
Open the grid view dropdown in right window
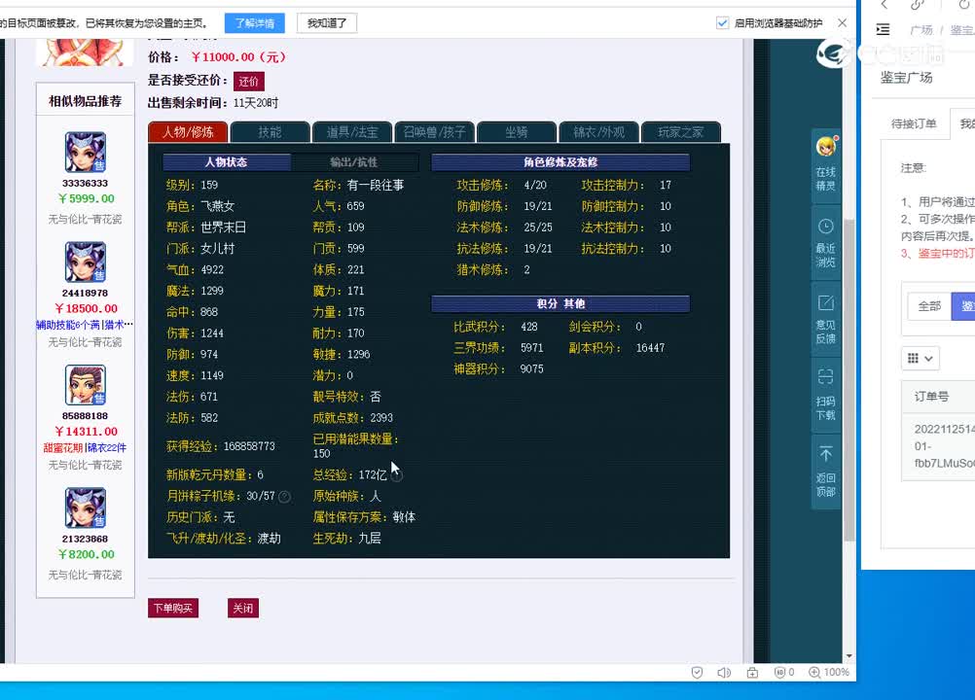(920, 359)
